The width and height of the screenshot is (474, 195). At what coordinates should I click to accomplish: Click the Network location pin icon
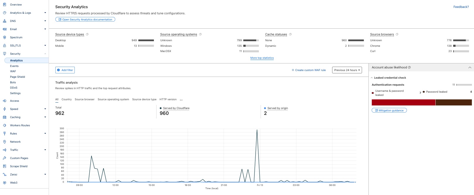[4, 142]
